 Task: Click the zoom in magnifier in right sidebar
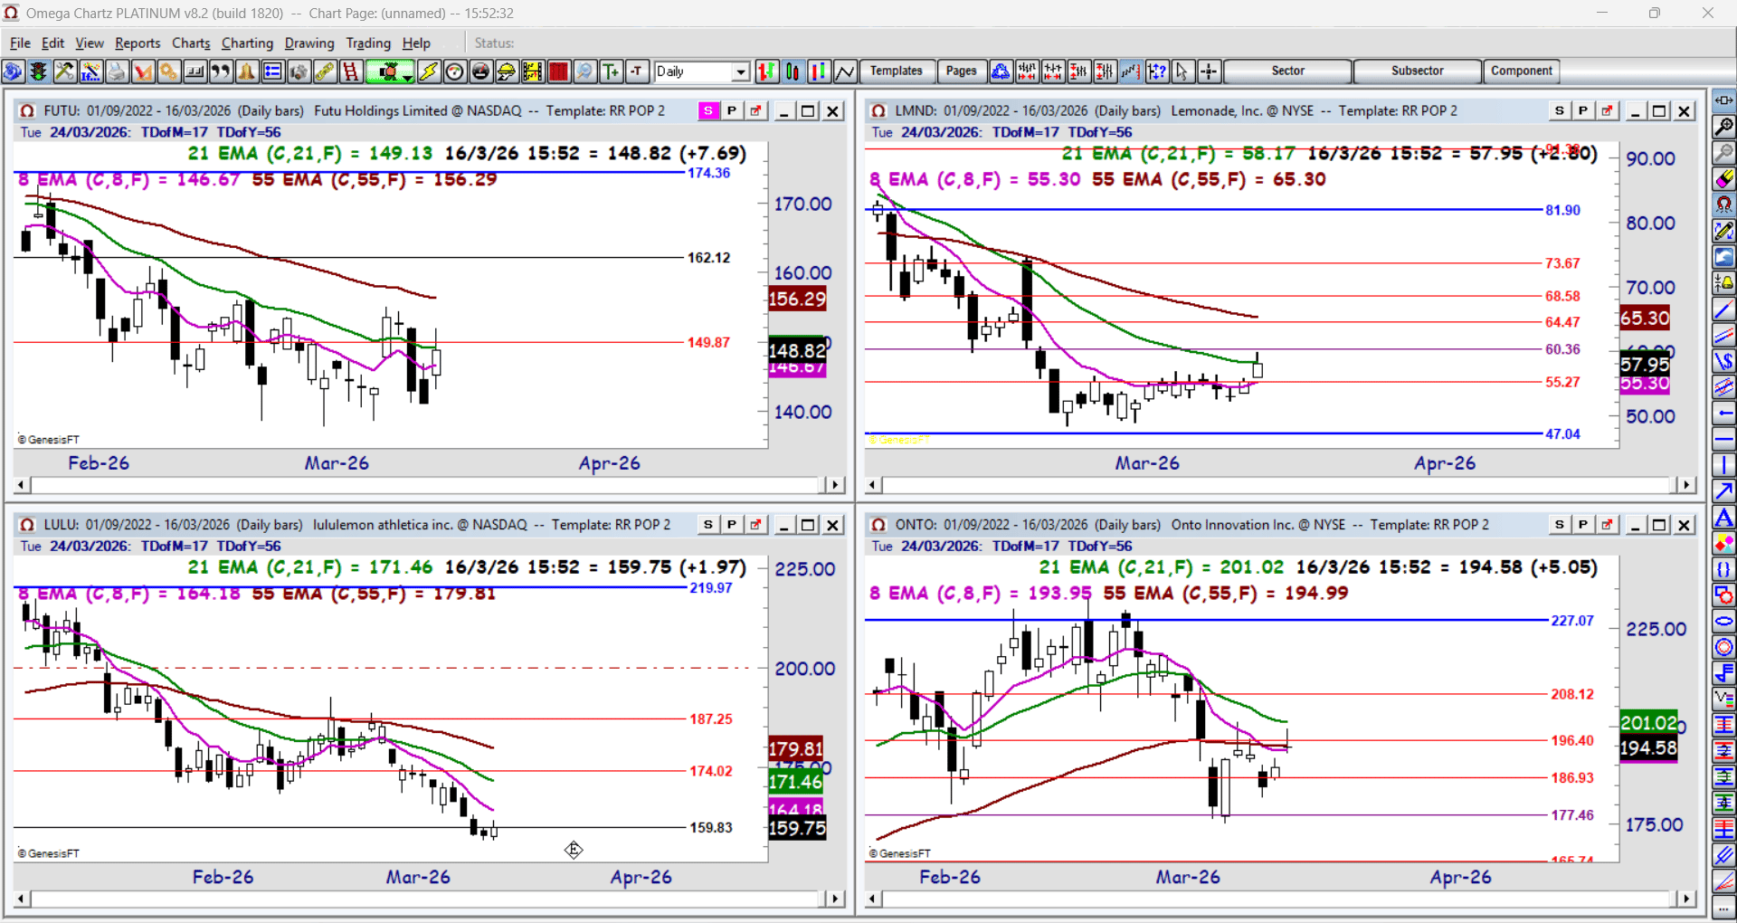tap(1724, 126)
